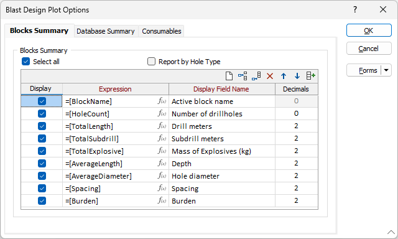Open the Forms dropdown arrow

386,70
